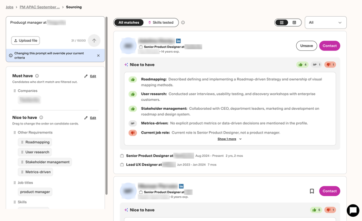The width and height of the screenshot is (362, 221).
Task: Click the info icon beside Nice to have criteria
Action: pyautogui.click(x=41, y=117)
